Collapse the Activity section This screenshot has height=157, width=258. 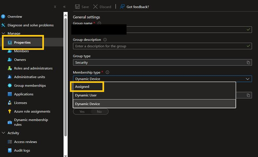pyautogui.click(x=3, y=133)
